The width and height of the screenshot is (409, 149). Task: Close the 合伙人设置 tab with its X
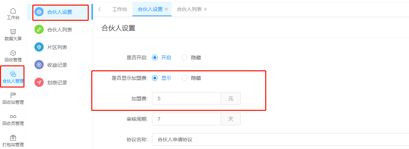166,9
